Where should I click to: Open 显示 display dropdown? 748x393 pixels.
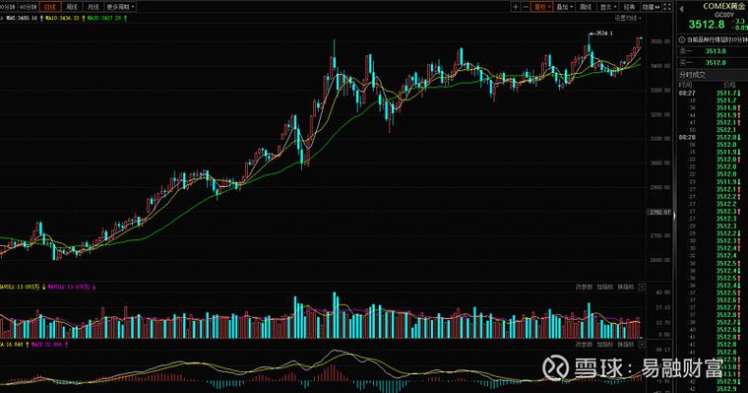pos(608,7)
